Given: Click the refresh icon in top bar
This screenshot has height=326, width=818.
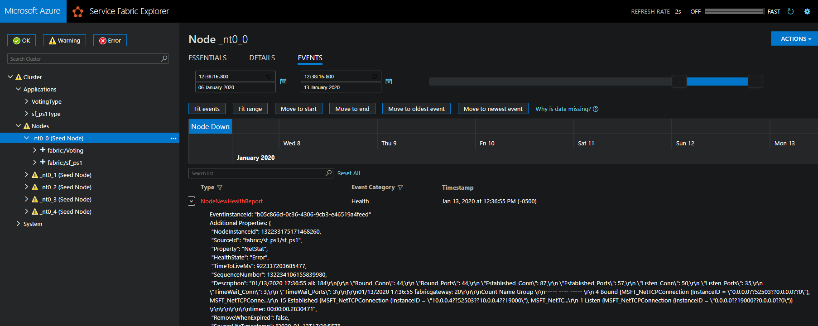Looking at the screenshot, I should pos(791,11).
